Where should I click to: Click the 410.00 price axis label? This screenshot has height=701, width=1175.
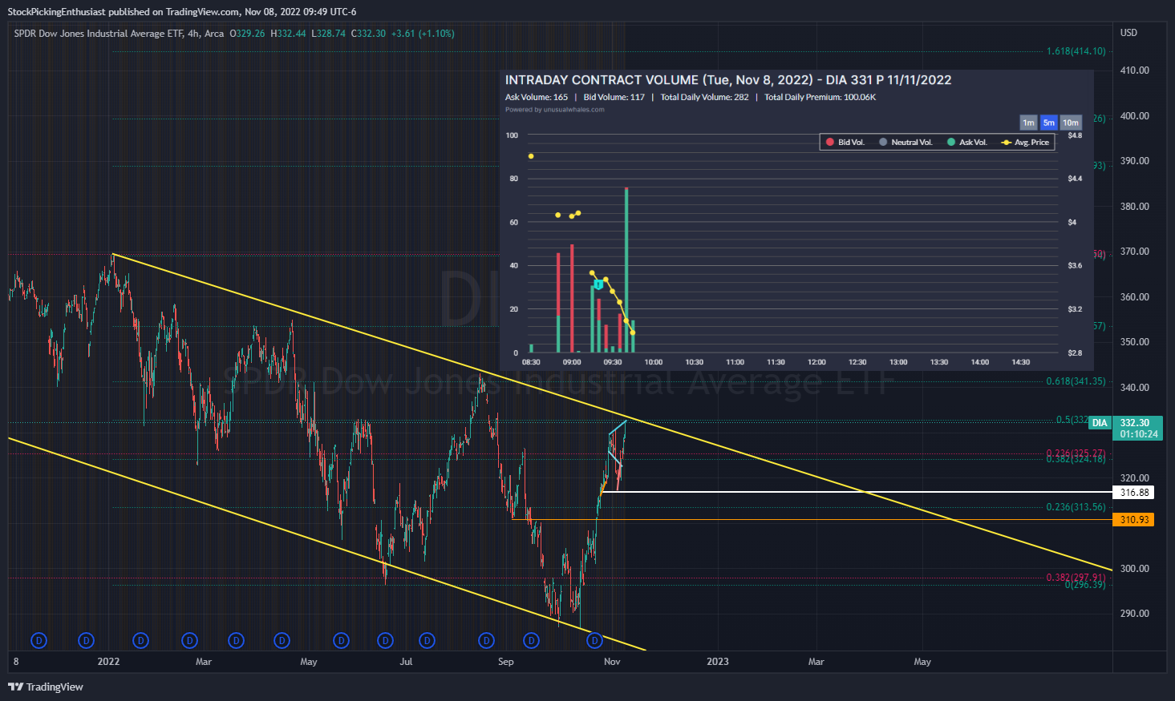pos(1134,71)
